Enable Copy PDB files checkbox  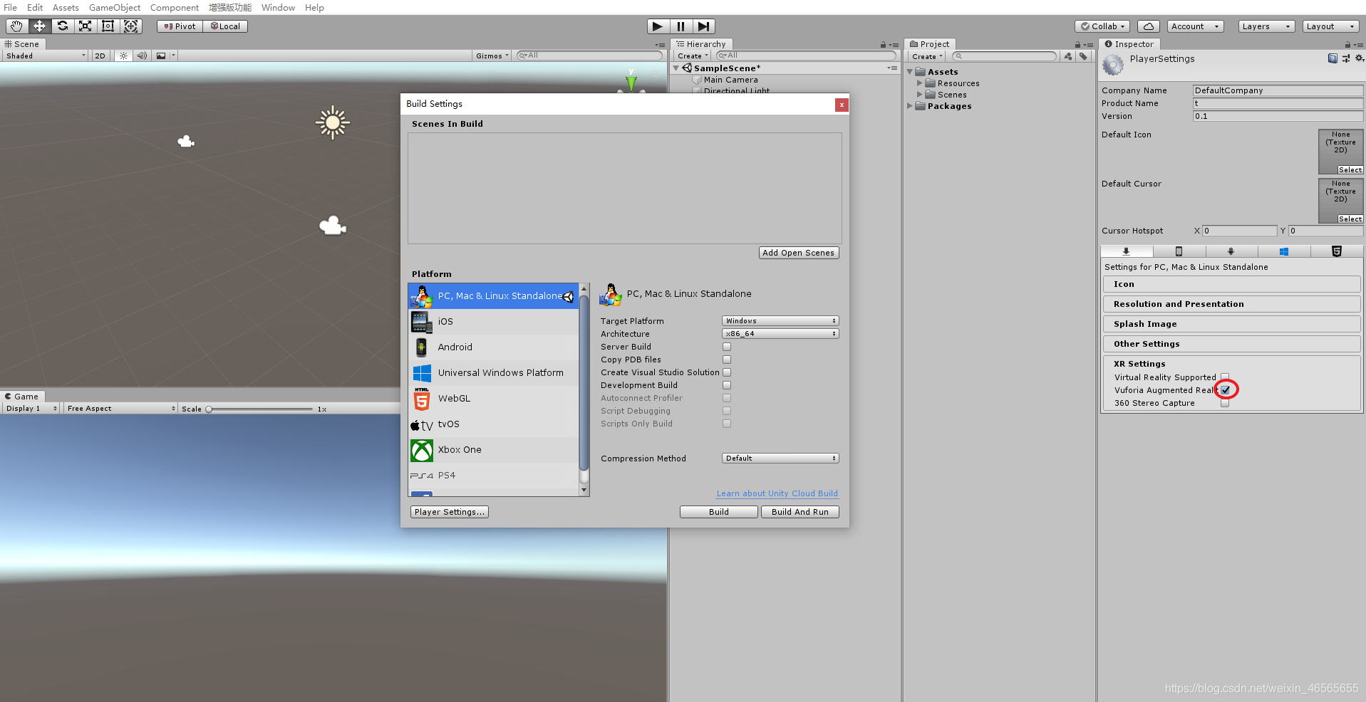(727, 360)
